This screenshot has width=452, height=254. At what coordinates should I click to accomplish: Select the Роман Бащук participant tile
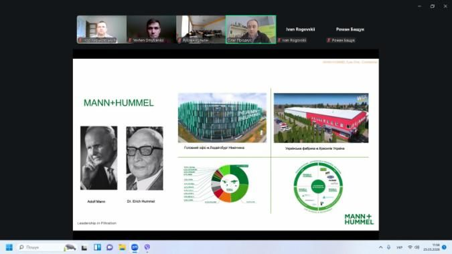(350, 29)
